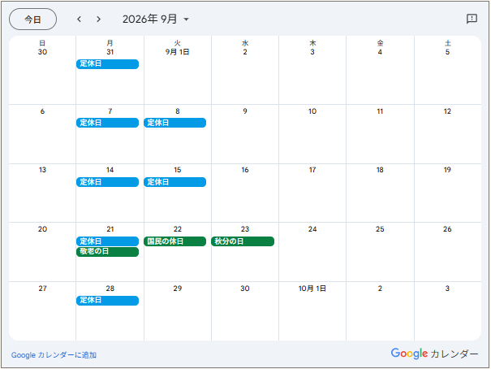Image resolution: width=491 pixels, height=369 pixels.
Task: Open the 秋分の日 holiday event
Action: tap(243, 241)
